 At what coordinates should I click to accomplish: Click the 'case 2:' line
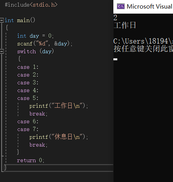click(x=28, y=75)
